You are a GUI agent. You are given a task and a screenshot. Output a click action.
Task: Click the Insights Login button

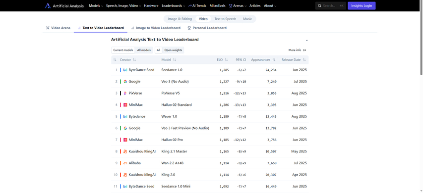coord(362,5)
